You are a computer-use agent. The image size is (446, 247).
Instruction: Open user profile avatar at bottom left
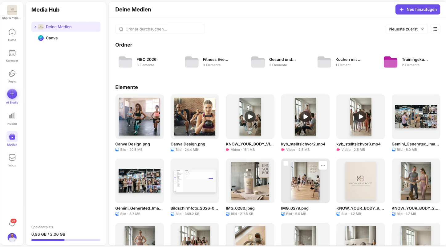(12, 237)
